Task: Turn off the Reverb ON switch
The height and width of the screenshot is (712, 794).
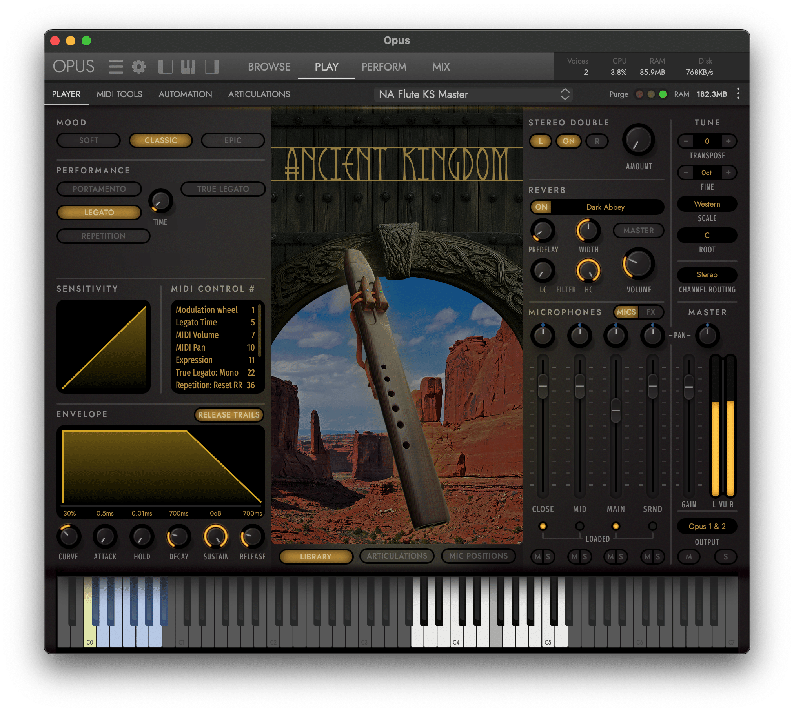Action: point(541,207)
